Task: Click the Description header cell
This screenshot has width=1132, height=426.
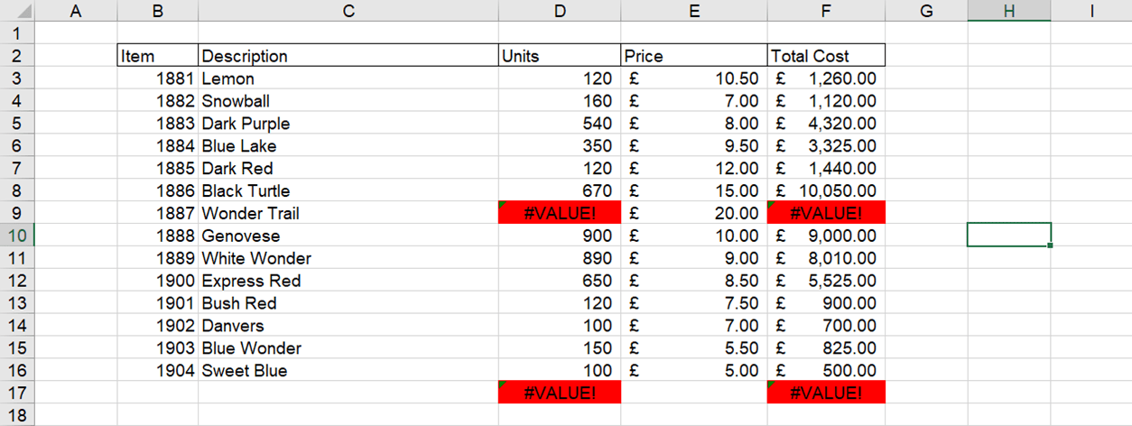Action: 348,56
